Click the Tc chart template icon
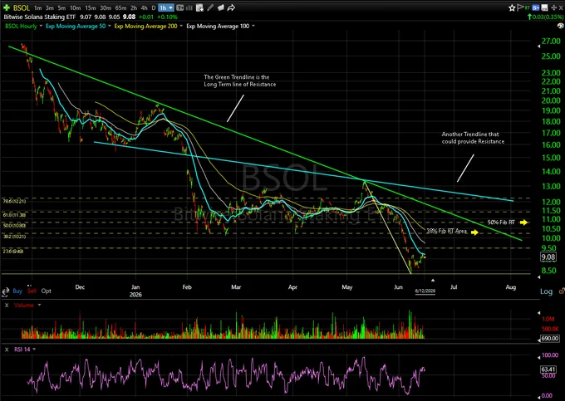Viewport: 565px width, 401px height. point(179,7)
